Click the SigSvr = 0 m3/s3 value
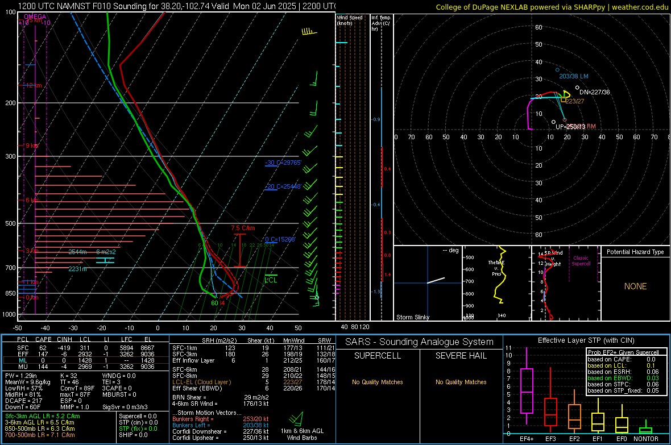 pyautogui.click(x=125, y=407)
